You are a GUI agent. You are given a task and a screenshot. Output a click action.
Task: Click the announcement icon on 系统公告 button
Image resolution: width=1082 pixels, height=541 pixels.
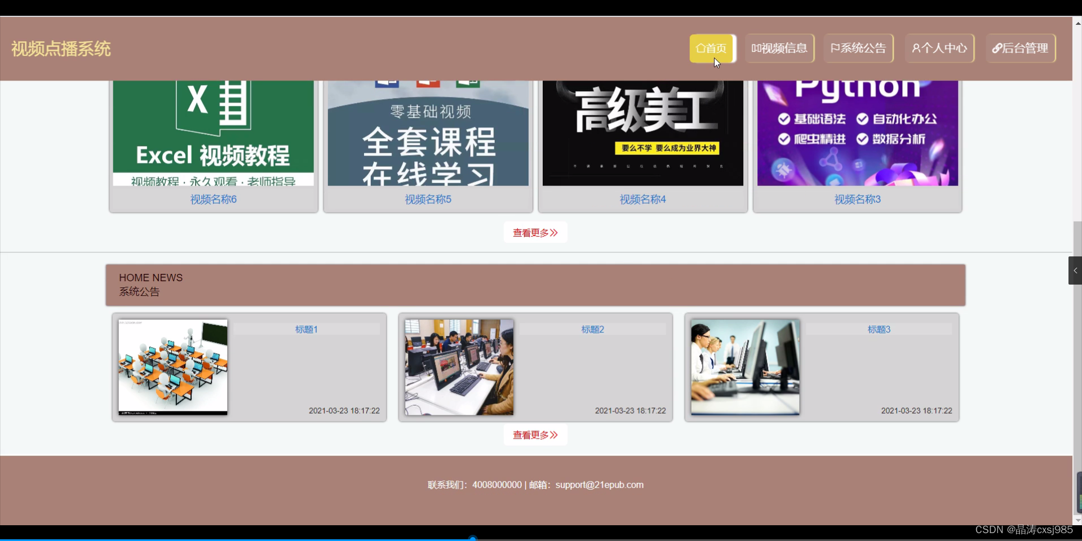click(x=835, y=48)
